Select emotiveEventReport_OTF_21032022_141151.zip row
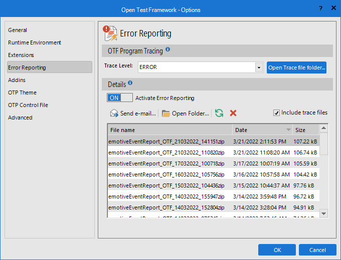Screen dimensions: 341x260 [x=214, y=141]
